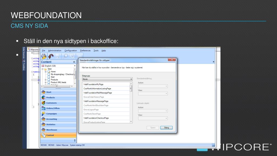Close the Standardinställningar för sidtyper dialog
Viewport: 277px width, 156px height.
[x=172, y=60]
